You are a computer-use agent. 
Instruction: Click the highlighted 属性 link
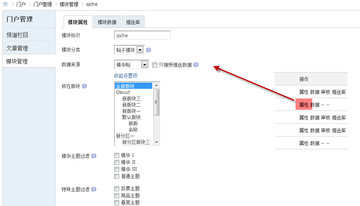pyautogui.click(x=304, y=105)
